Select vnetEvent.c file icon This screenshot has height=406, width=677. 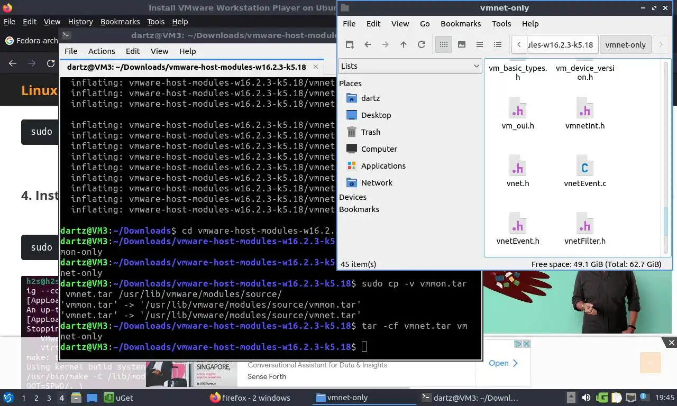(x=584, y=165)
